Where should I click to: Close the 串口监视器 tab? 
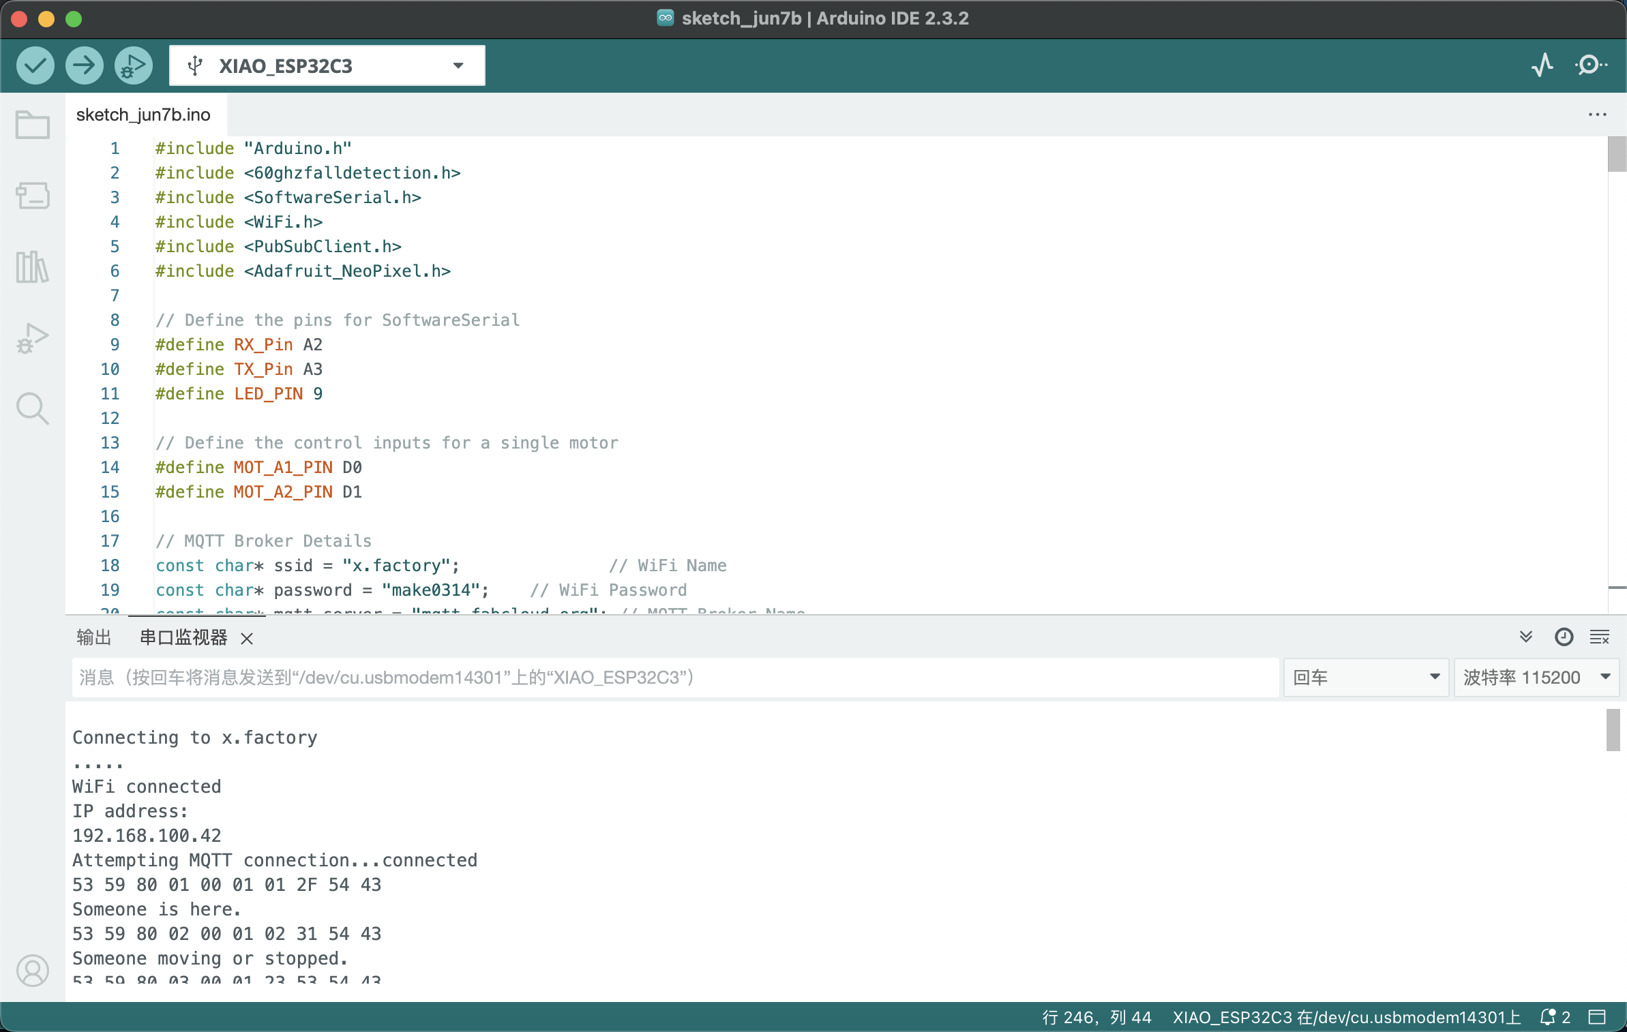[247, 638]
